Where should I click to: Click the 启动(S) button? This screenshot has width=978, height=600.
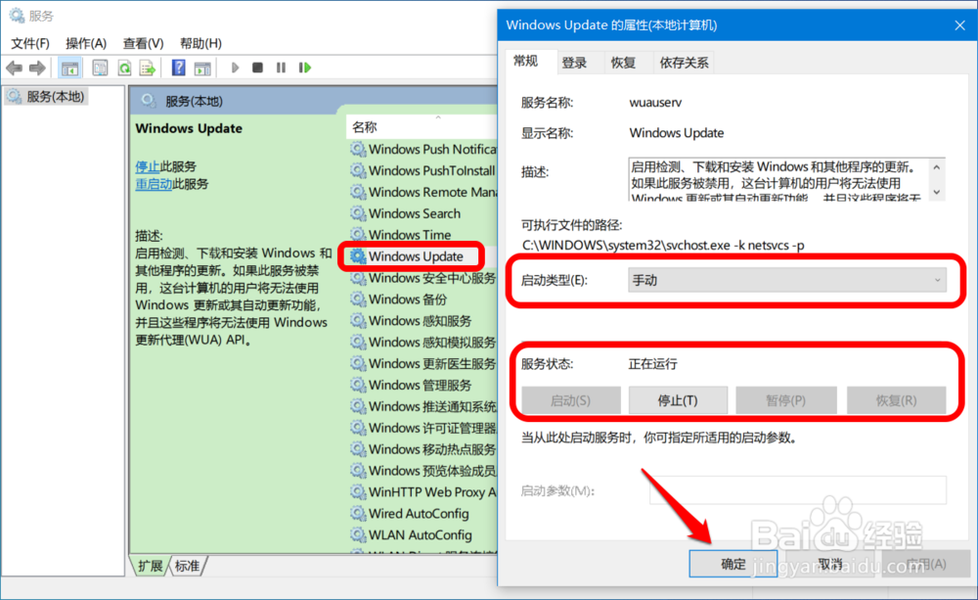point(571,400)
